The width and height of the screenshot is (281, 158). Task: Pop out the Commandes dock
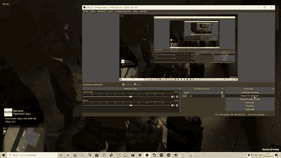(x=273, y=89)
